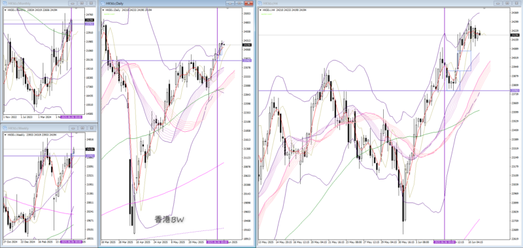Select the purple horizontal line in H4 chart

pyautogui.click(x=384, y=91)
